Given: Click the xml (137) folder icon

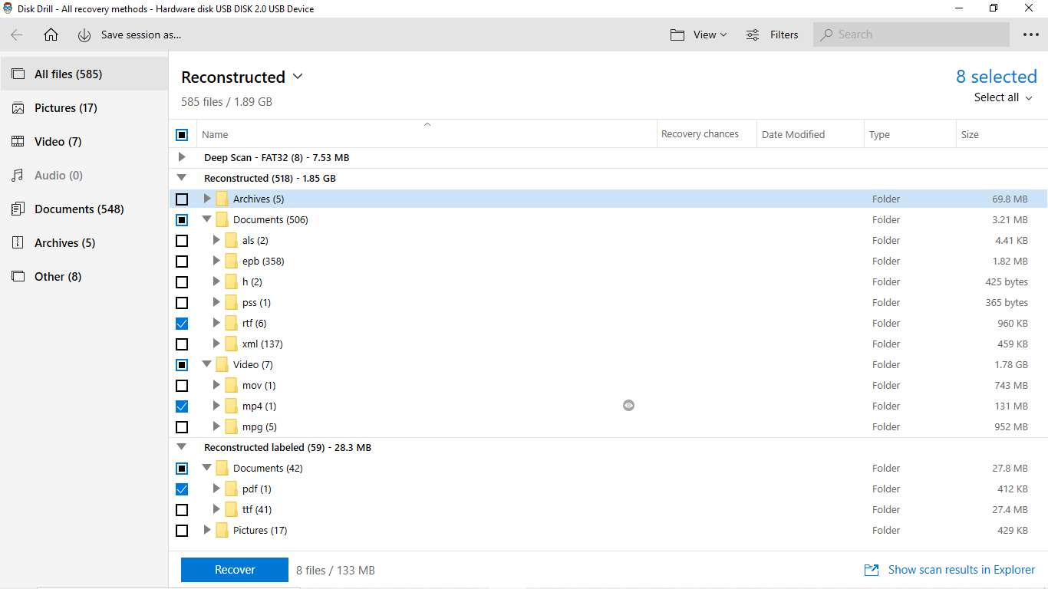Looking at the screenshot, I should coord(231,344).
